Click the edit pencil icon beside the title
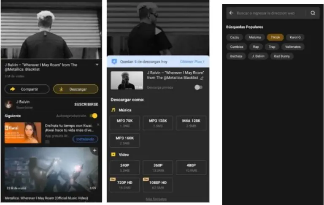Viewport: 324px width, 205px height. point(202,78)
